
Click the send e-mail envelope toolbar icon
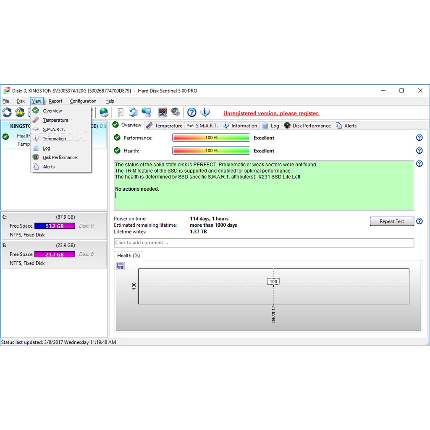pyautogui.click(x=133, y=113)
